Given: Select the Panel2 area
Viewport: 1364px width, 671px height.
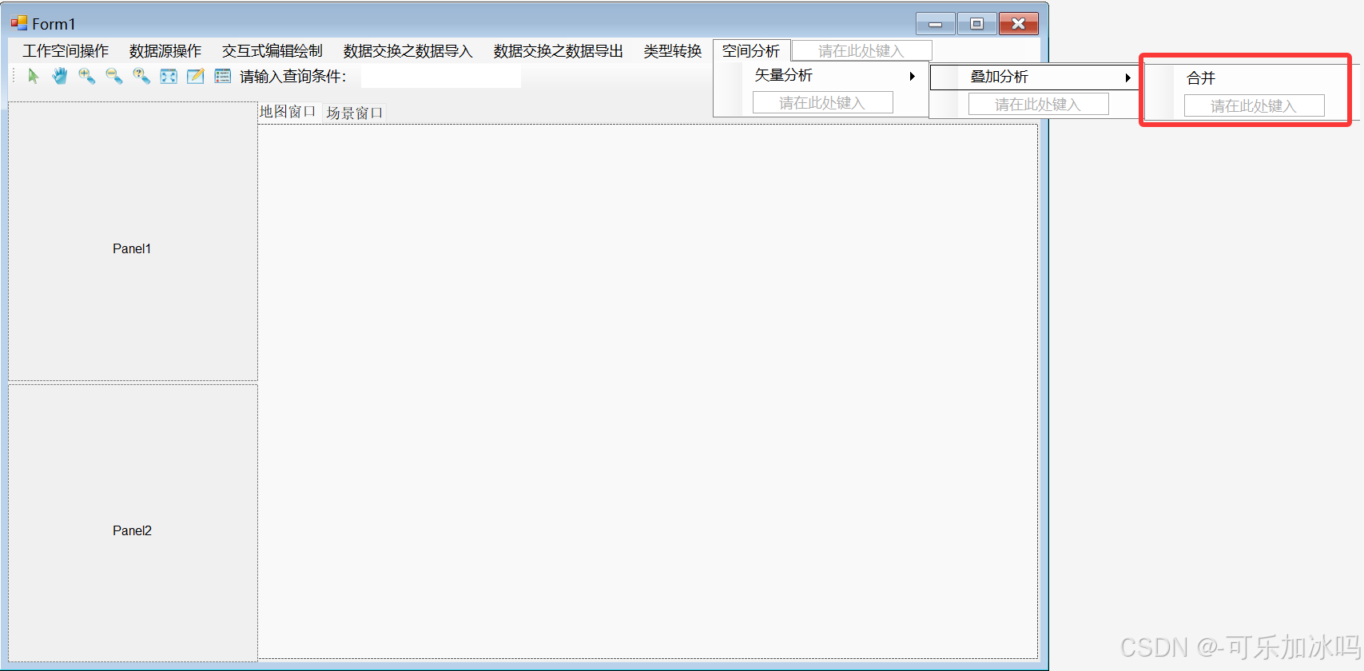Looking at the screenshot, I should [x=133, y=523].
